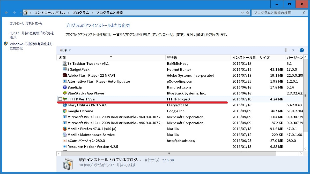Select the Mozilla Firefox 47.0.1 icon

(65, 129)
